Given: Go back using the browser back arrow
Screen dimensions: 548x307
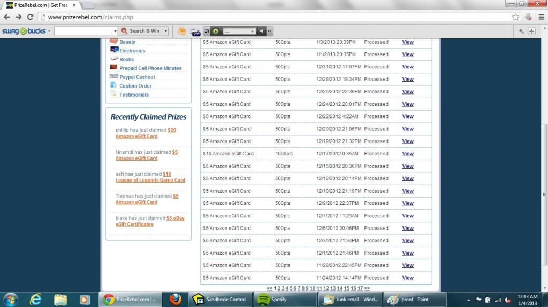Looking at the screenshot, I should pyautogui.click(x=7, y=17).
